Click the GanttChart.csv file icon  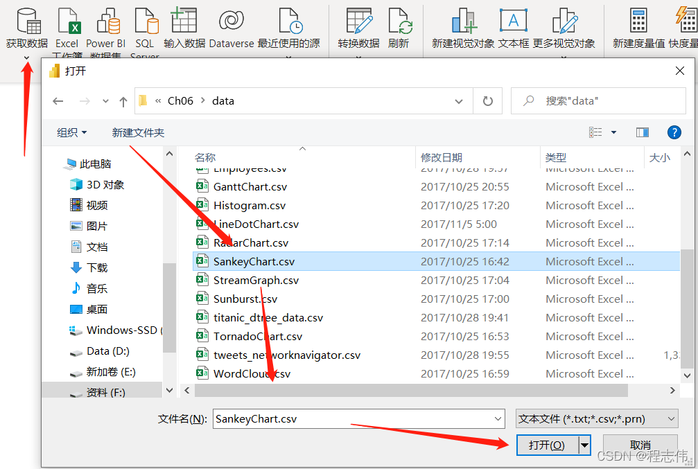[x=202, y=186]
